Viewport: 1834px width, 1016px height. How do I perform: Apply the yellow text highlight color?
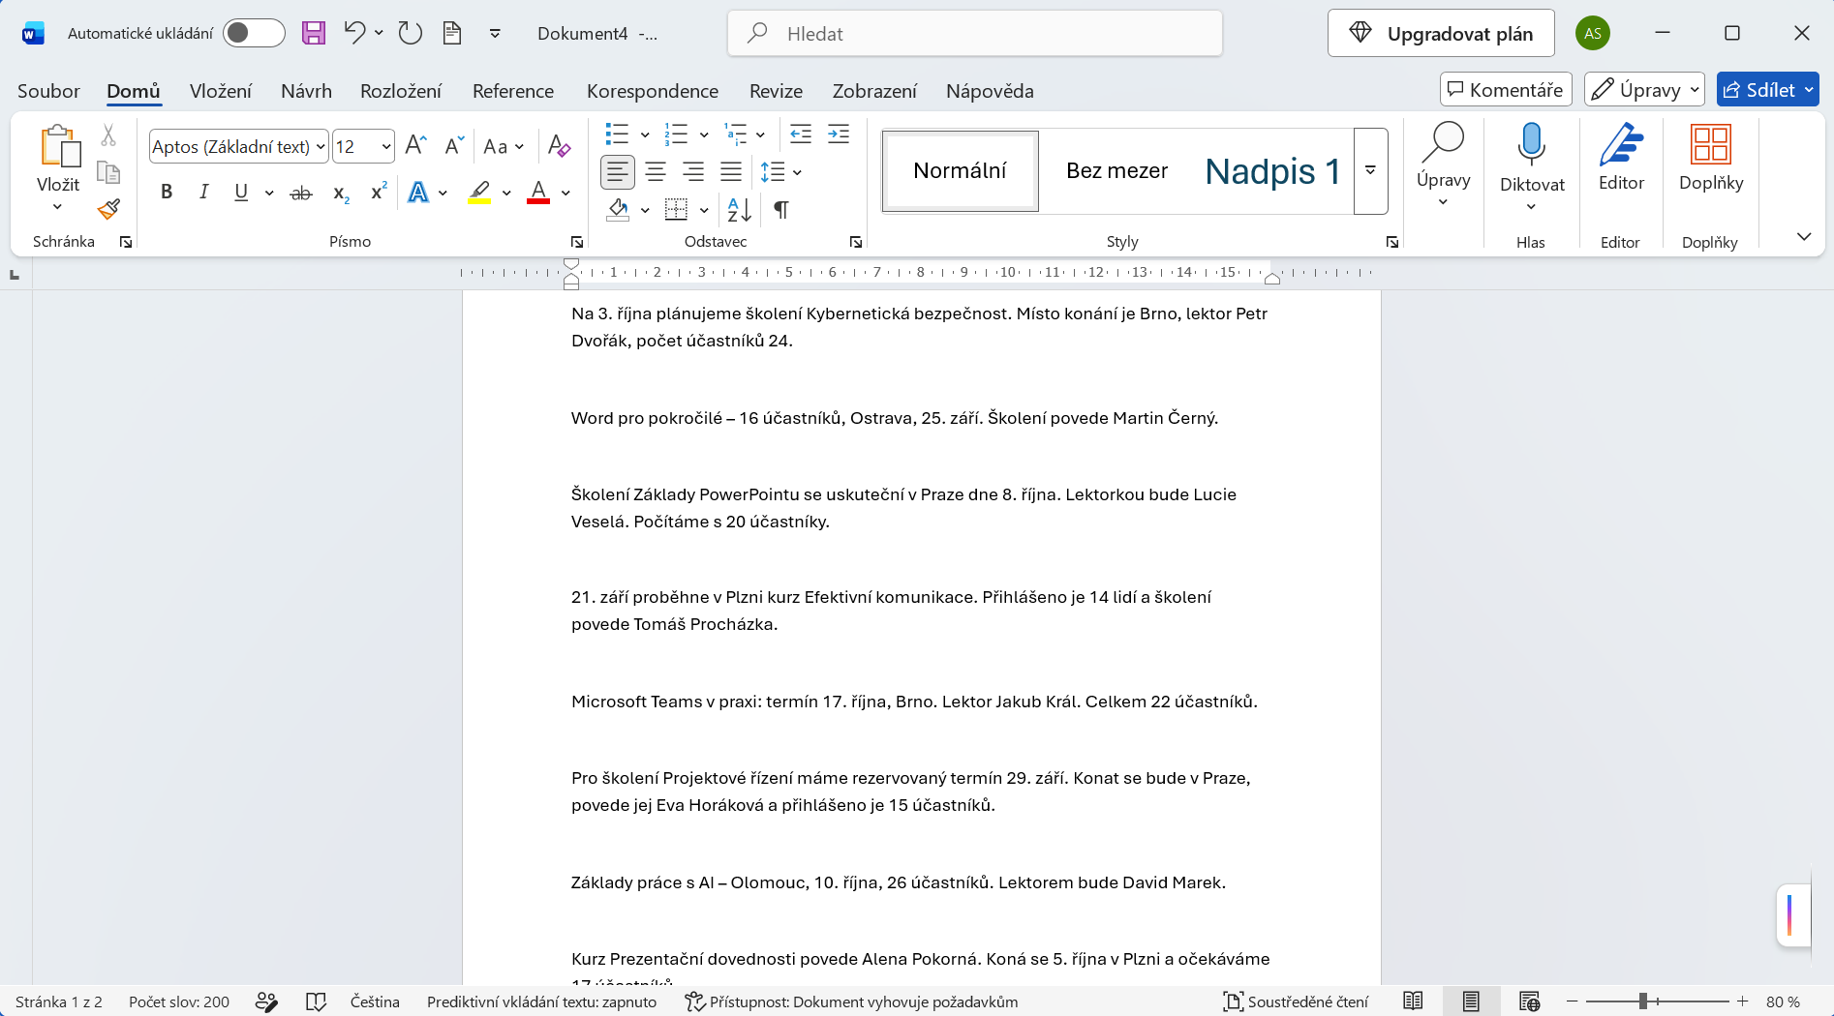tap(479, 192)
